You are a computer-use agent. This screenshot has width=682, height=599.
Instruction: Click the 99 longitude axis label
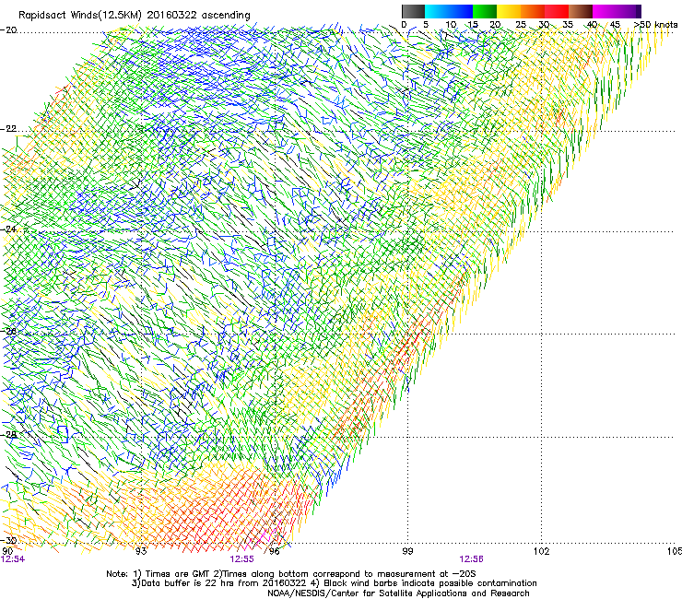tap(407, 551)
